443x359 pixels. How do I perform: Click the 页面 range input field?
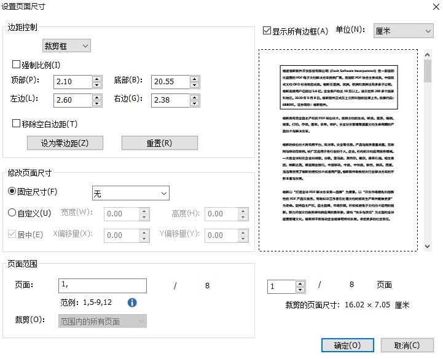[103, 286]
